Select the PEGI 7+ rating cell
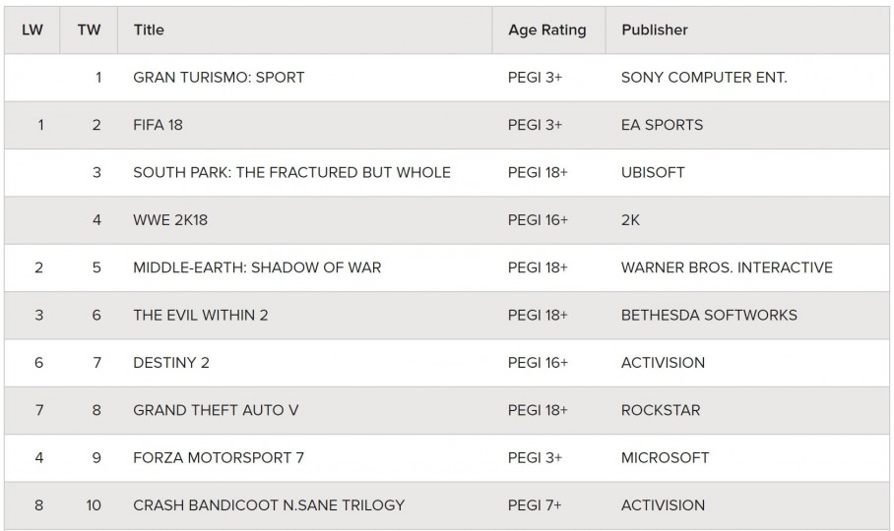The width and height of the screenshot is (894, 531). coord(535,505)
